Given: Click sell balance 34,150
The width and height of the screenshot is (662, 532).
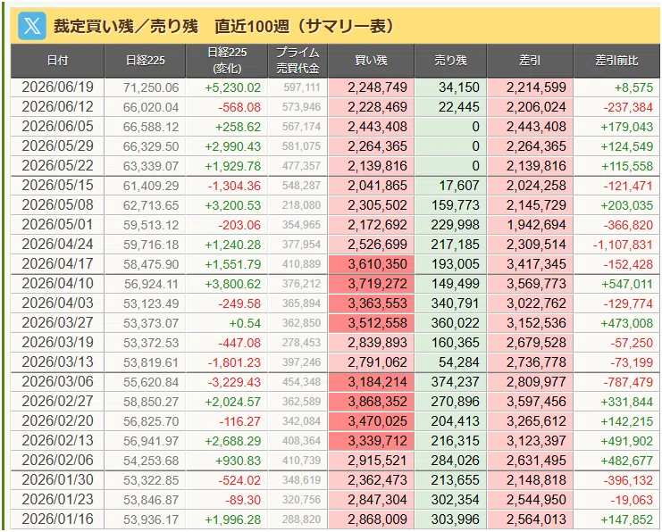Looking at the screenshot, I should click(459, 87).
